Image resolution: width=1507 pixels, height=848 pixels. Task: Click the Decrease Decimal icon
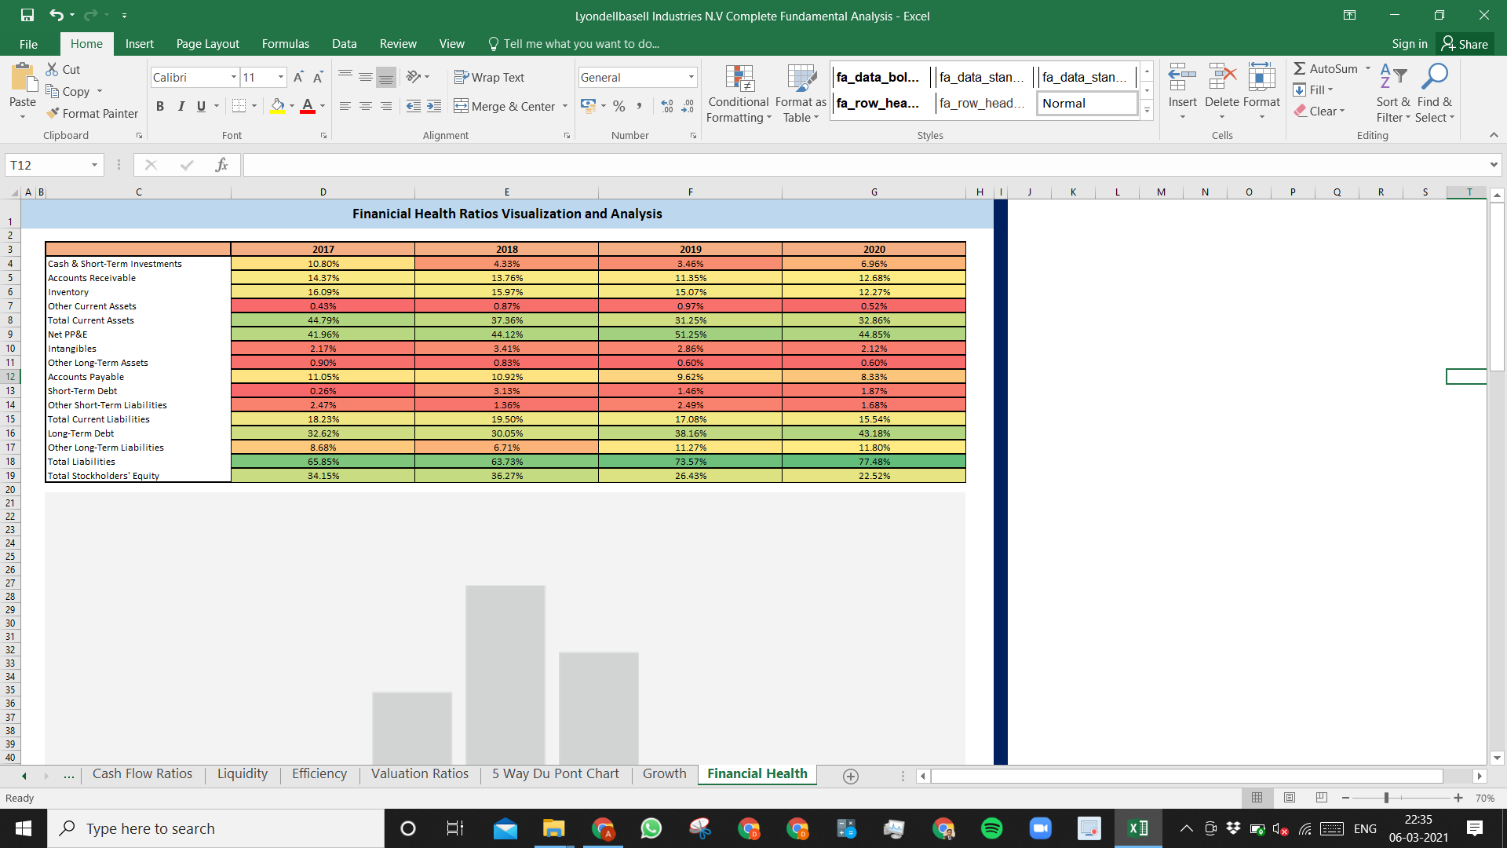point(688,106)
